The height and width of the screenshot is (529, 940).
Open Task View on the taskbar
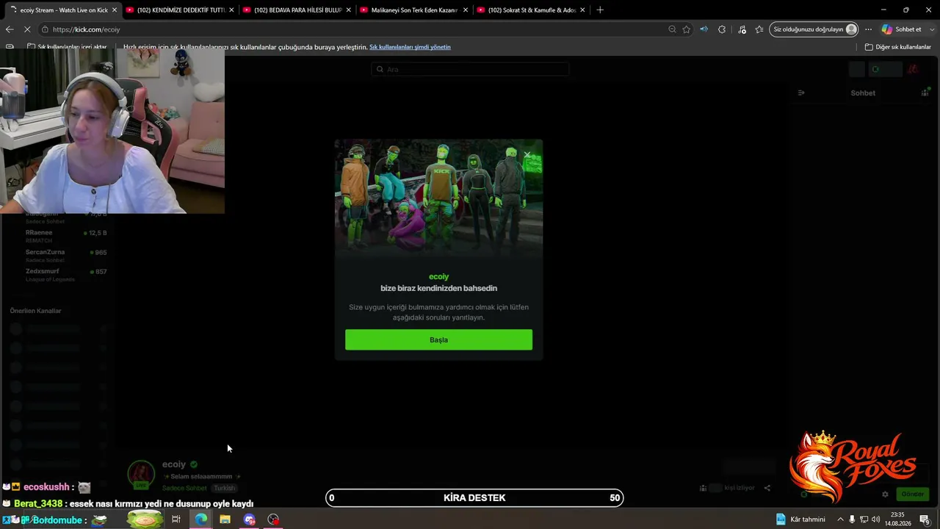point(176,519)
